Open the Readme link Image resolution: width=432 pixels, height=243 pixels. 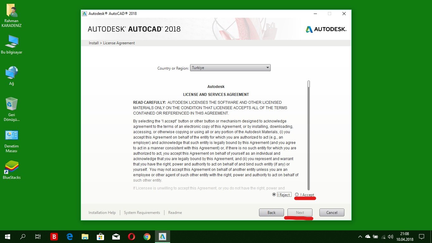[x=175, y=213]
